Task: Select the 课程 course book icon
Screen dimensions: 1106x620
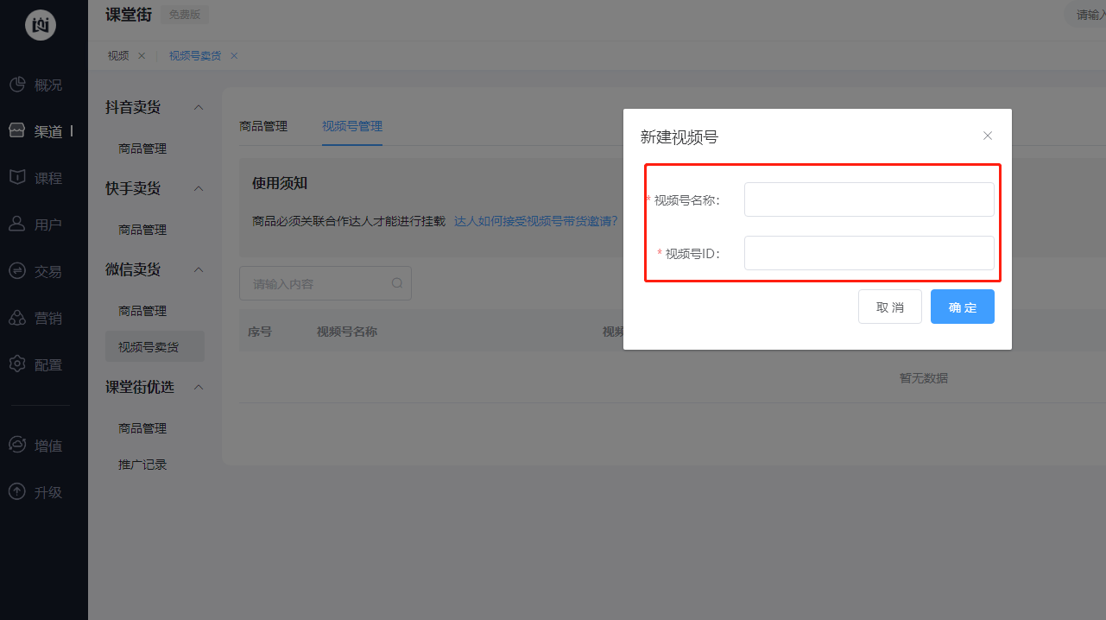Action: click(17, 178)
